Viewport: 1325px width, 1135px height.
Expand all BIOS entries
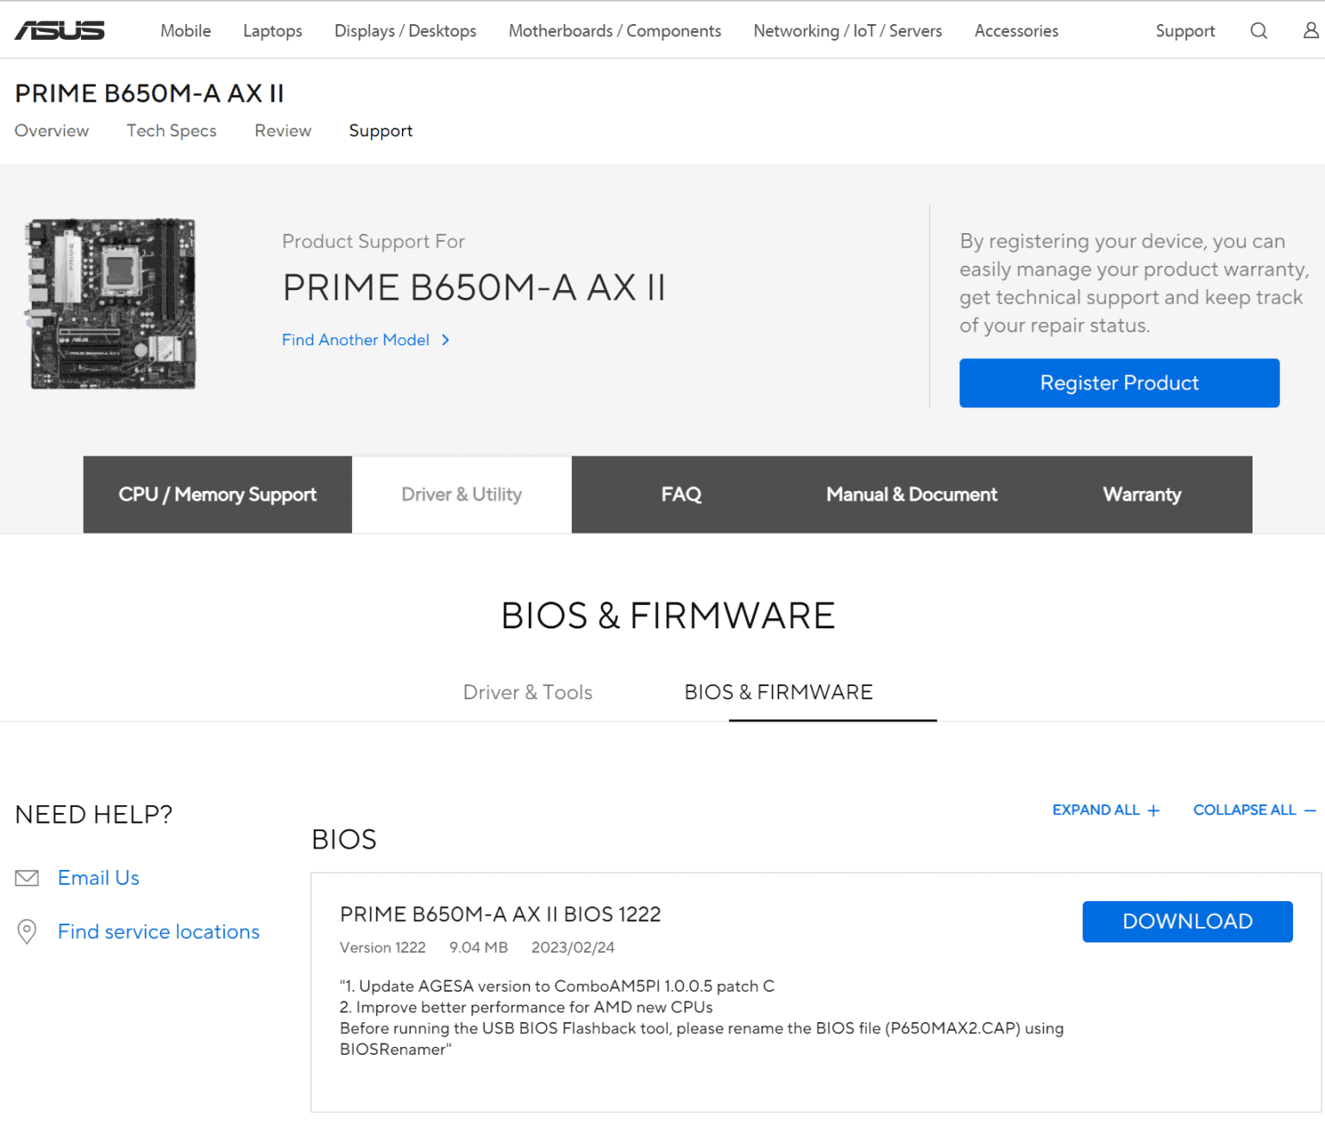click(x=1105, y=810)
